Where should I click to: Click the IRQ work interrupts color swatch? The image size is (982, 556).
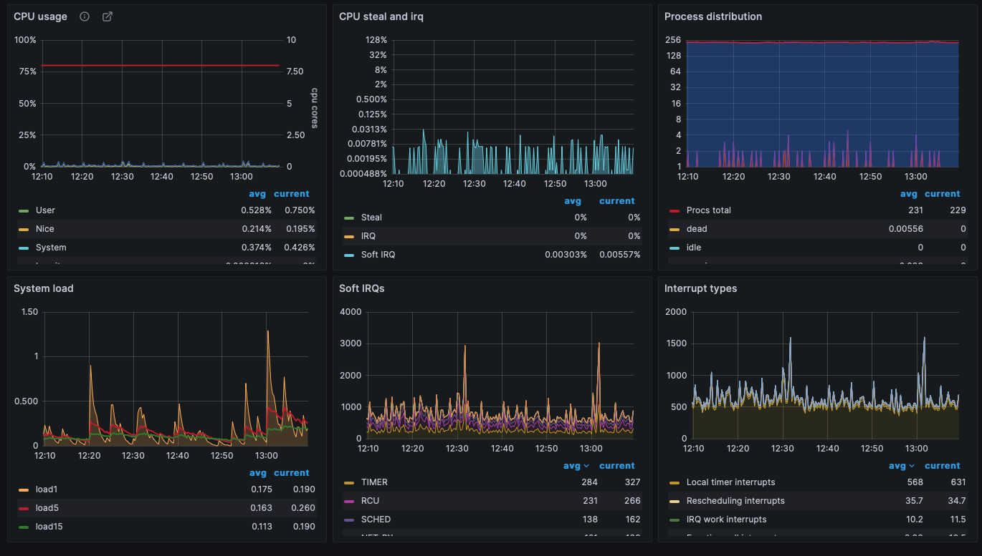674,520
